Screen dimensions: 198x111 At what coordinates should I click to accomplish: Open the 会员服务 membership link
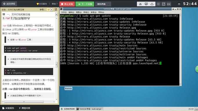42,4
